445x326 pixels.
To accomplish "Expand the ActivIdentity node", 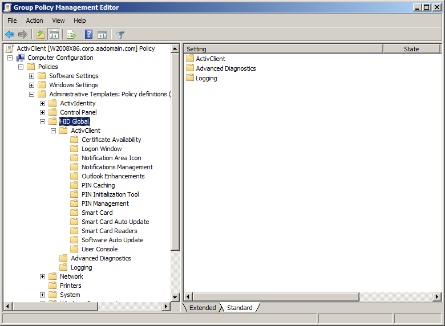I will [42, 104].
